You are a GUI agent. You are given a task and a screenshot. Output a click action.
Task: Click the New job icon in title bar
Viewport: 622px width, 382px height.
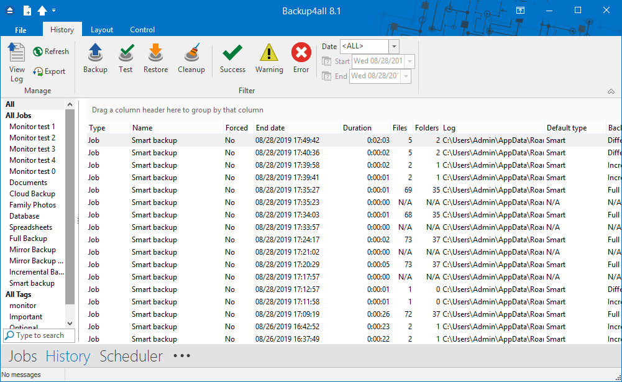click(27, 11)
